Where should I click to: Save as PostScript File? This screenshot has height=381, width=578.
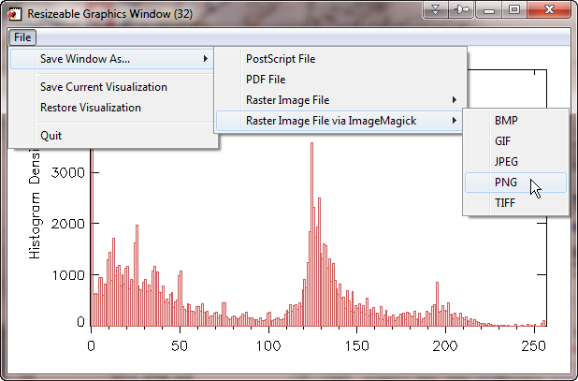coord(281,59)
